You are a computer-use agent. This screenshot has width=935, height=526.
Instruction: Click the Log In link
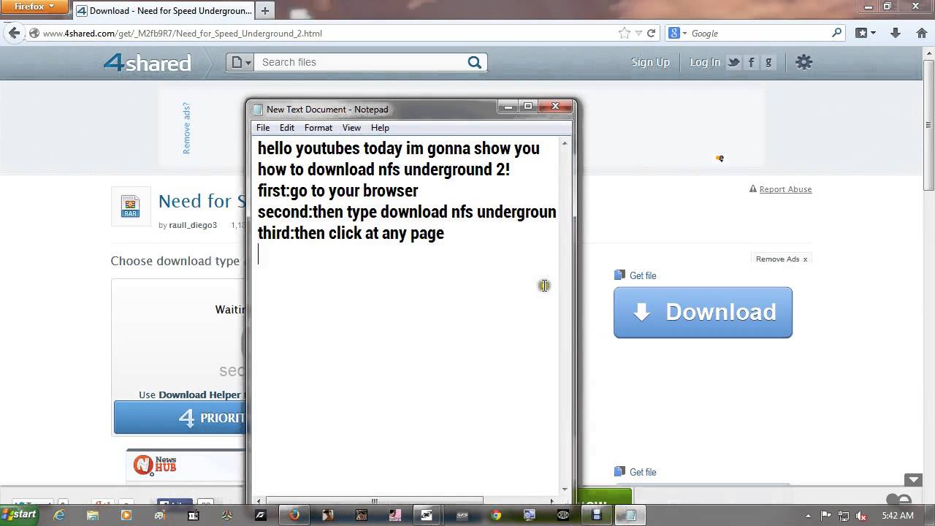[705, 62]
